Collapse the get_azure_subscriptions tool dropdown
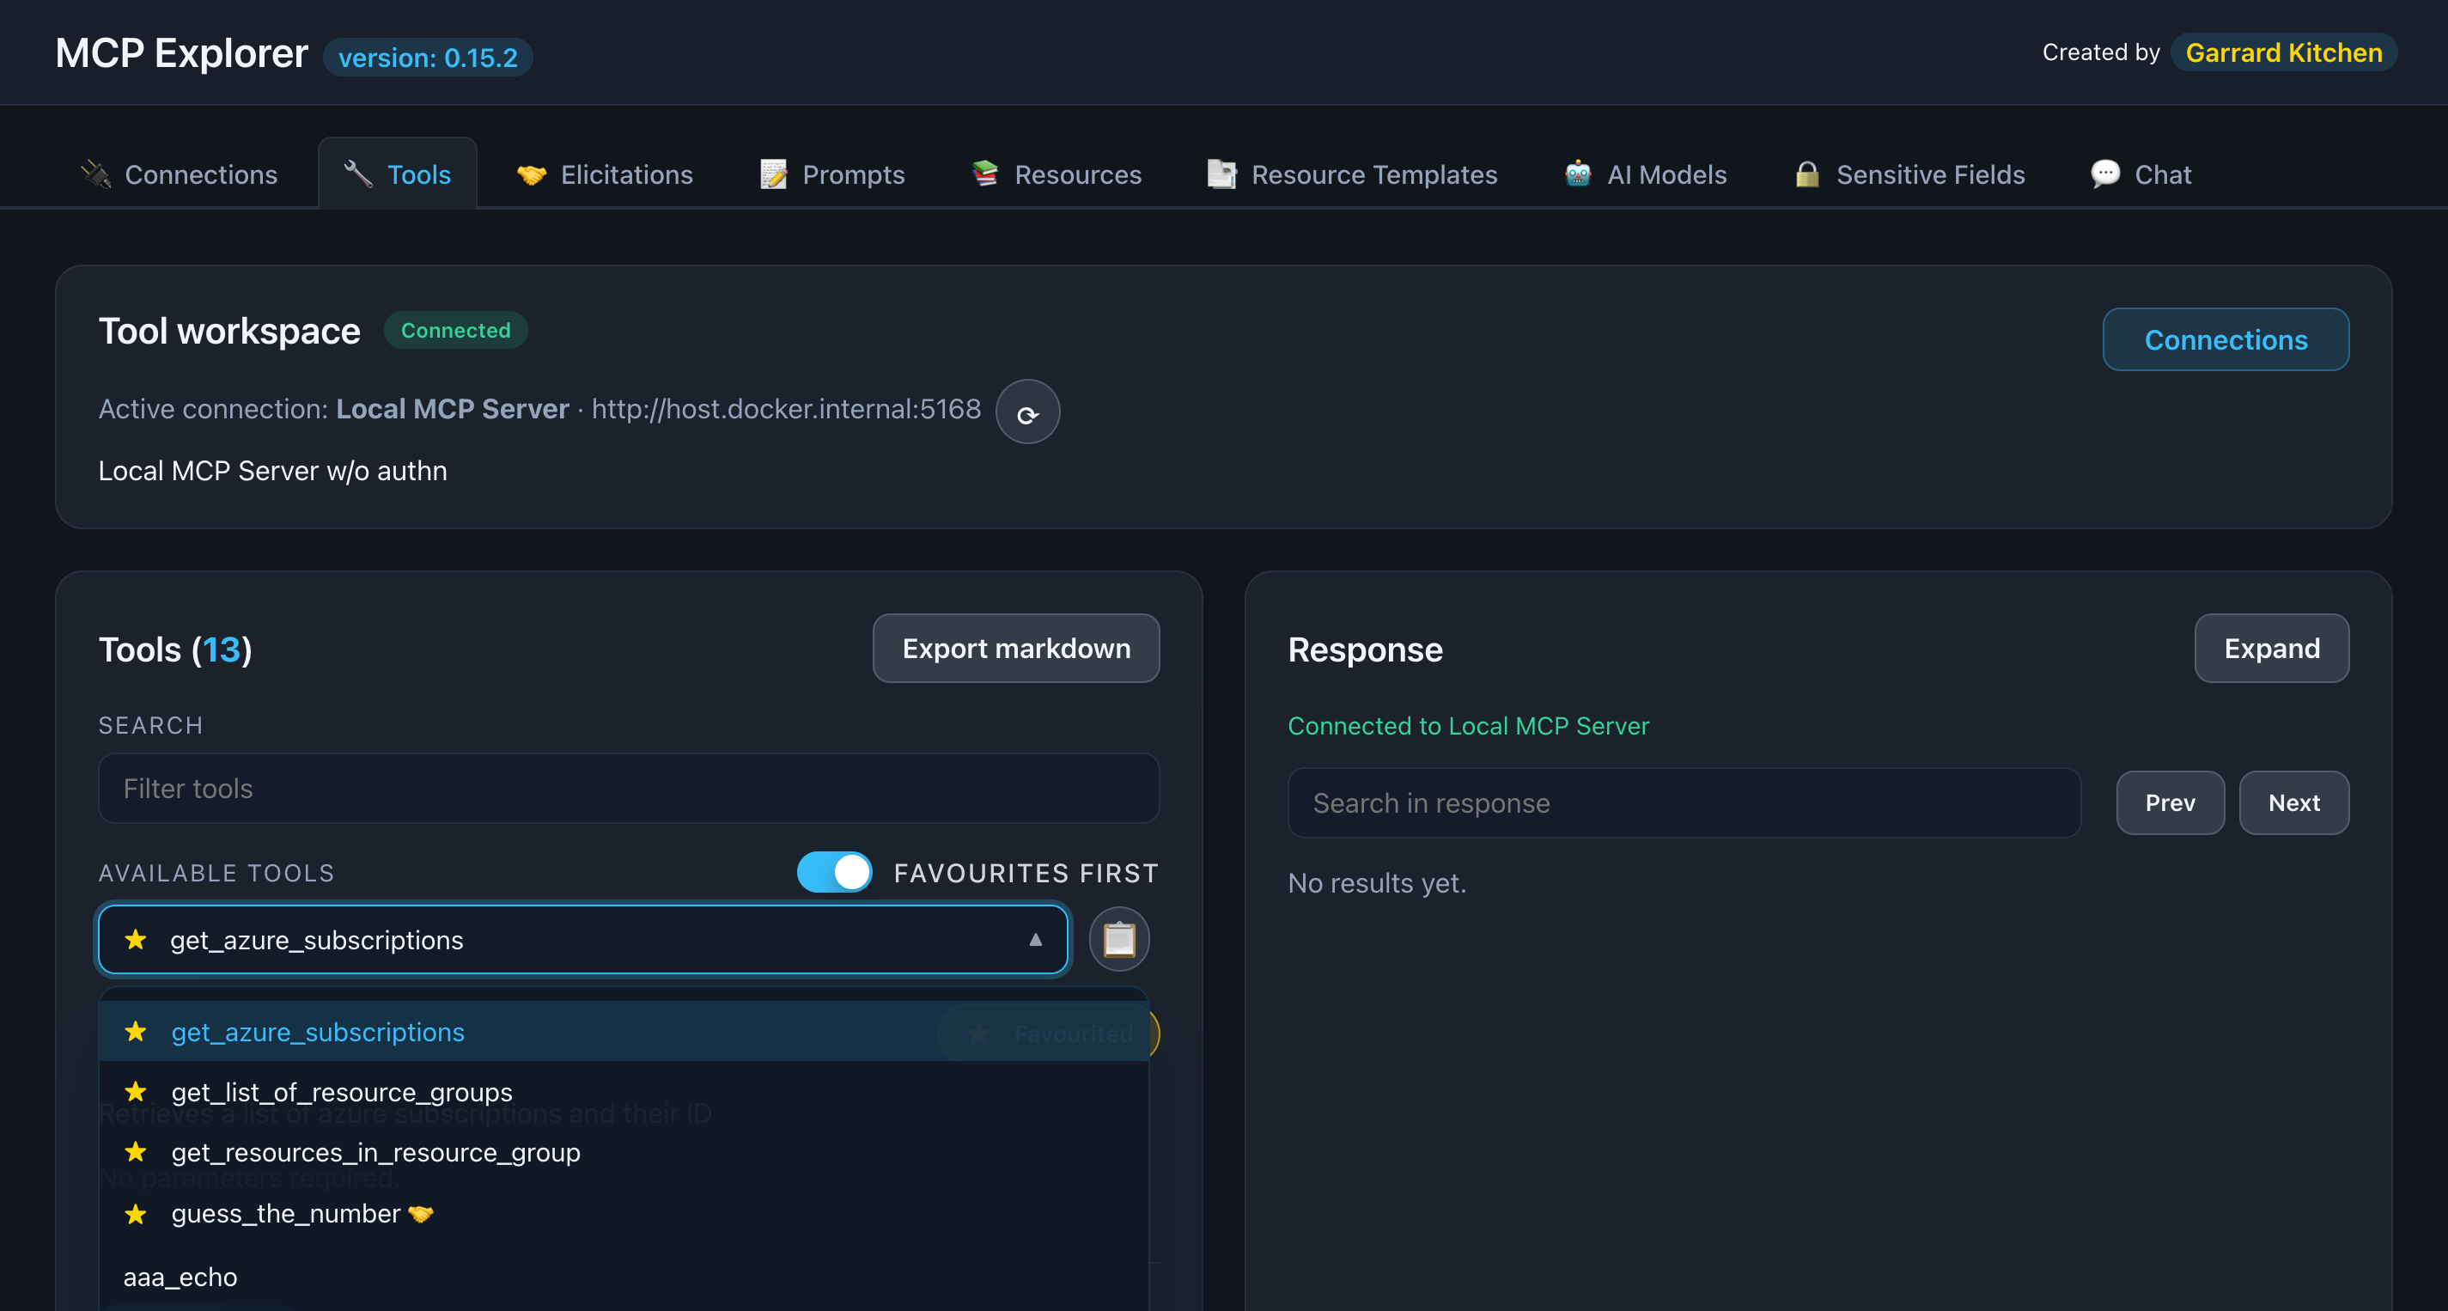 [1034, 940]
